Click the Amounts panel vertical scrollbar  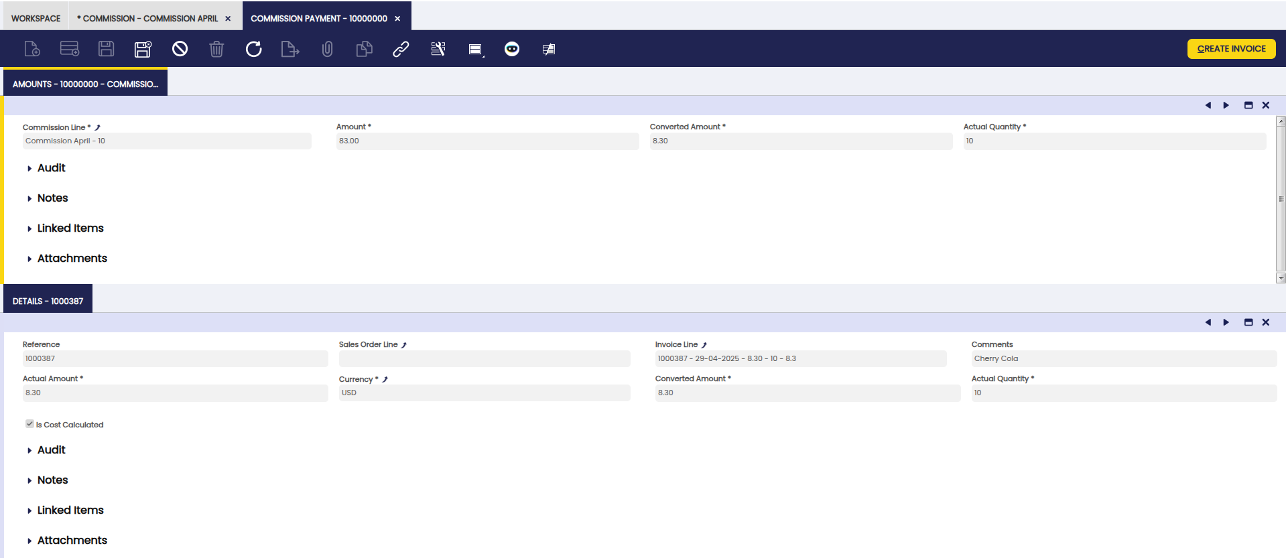click(x=1281, y=199)
